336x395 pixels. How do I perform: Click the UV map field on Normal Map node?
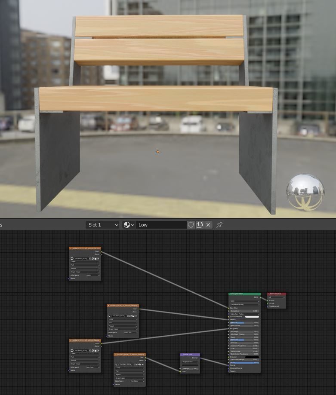190,365
